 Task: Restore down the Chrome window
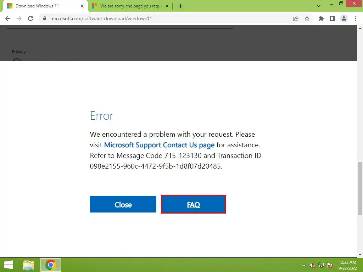pyautogui.click(x=341, y=4)
